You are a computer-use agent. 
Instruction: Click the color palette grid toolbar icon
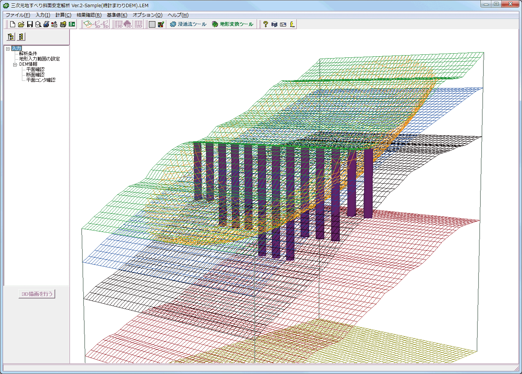click(x=161, y=24)
